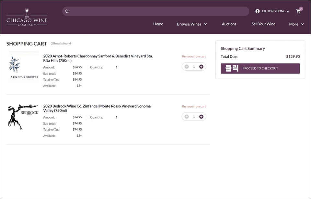Click the quantity field of Bedrock Zinfandel stepper
This screenshot has height=199, width=311.
194,117
